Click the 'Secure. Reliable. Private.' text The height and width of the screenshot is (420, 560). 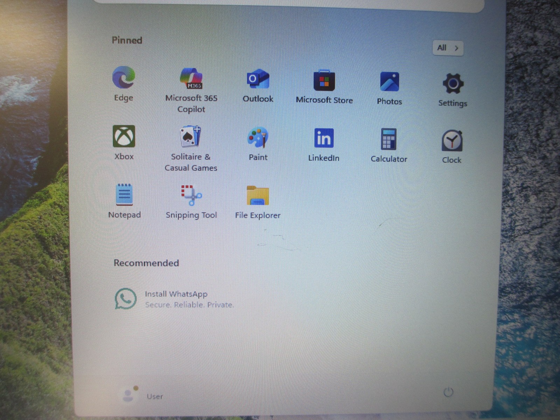click(x=189, y=305)
